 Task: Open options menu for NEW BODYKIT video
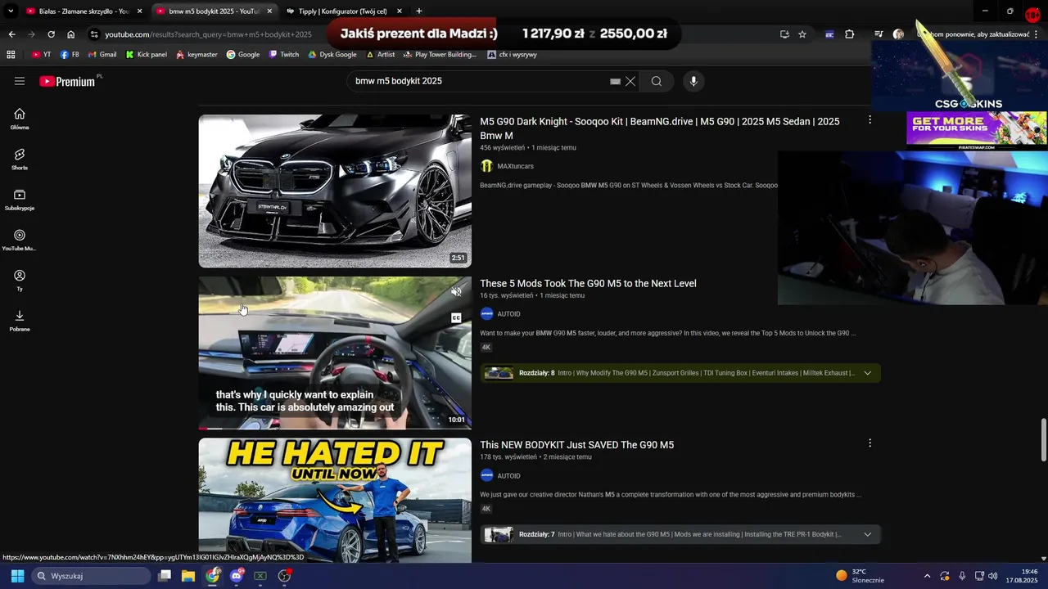pos(870,443)
